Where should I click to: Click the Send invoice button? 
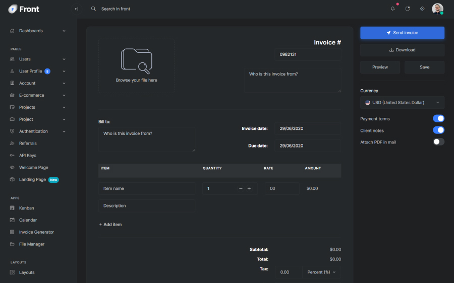click(402, 33)
